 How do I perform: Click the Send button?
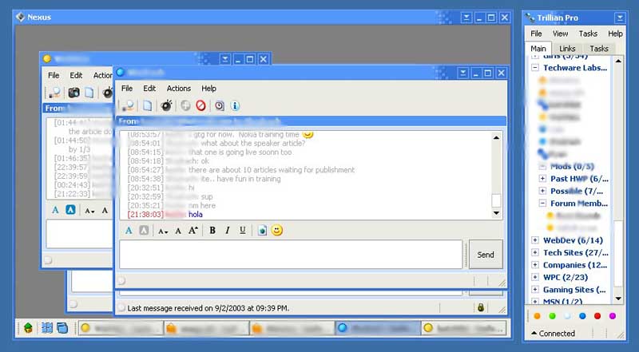(486, 255)
